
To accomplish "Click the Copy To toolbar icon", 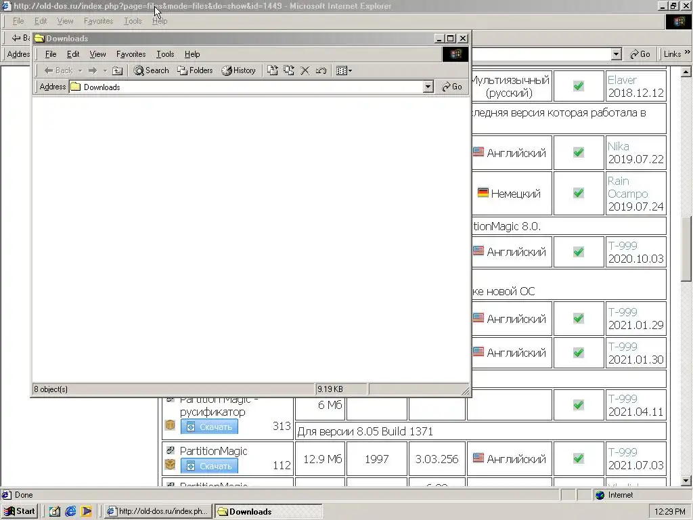I will point(289,70).
